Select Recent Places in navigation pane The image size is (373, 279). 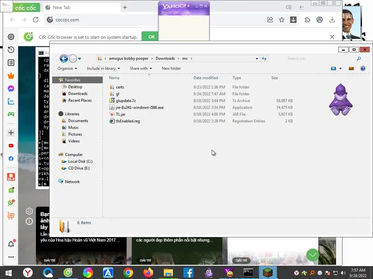click(x=80, y=100)
